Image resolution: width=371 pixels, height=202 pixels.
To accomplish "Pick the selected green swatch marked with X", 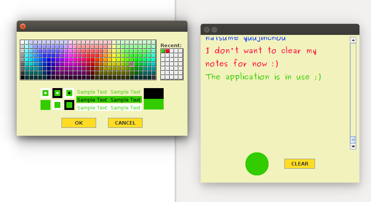I will 132,64.
